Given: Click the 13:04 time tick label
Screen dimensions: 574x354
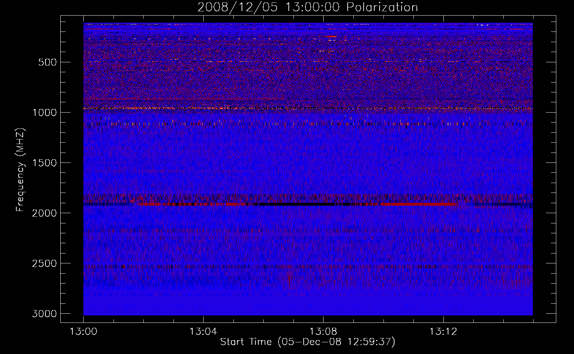Looking at the screenshot, I should 203,332.
